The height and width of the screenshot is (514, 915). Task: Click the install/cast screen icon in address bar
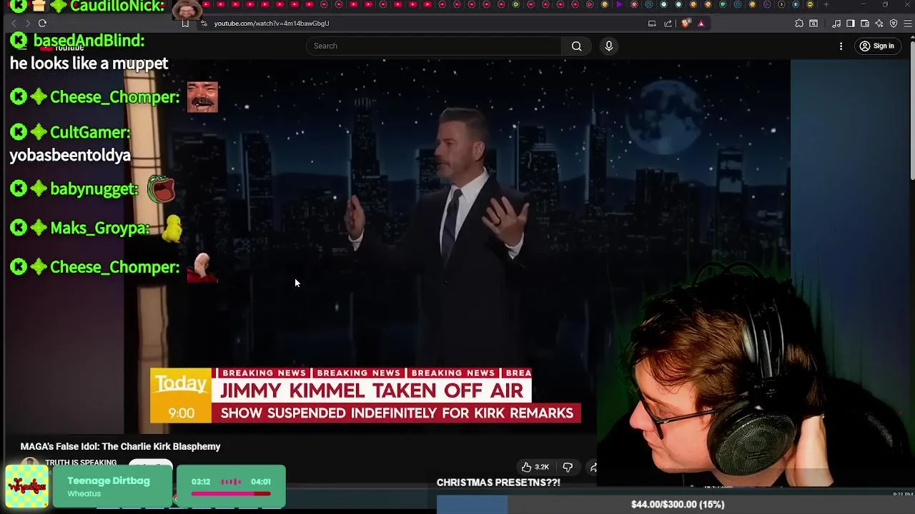tap(652, 24)
